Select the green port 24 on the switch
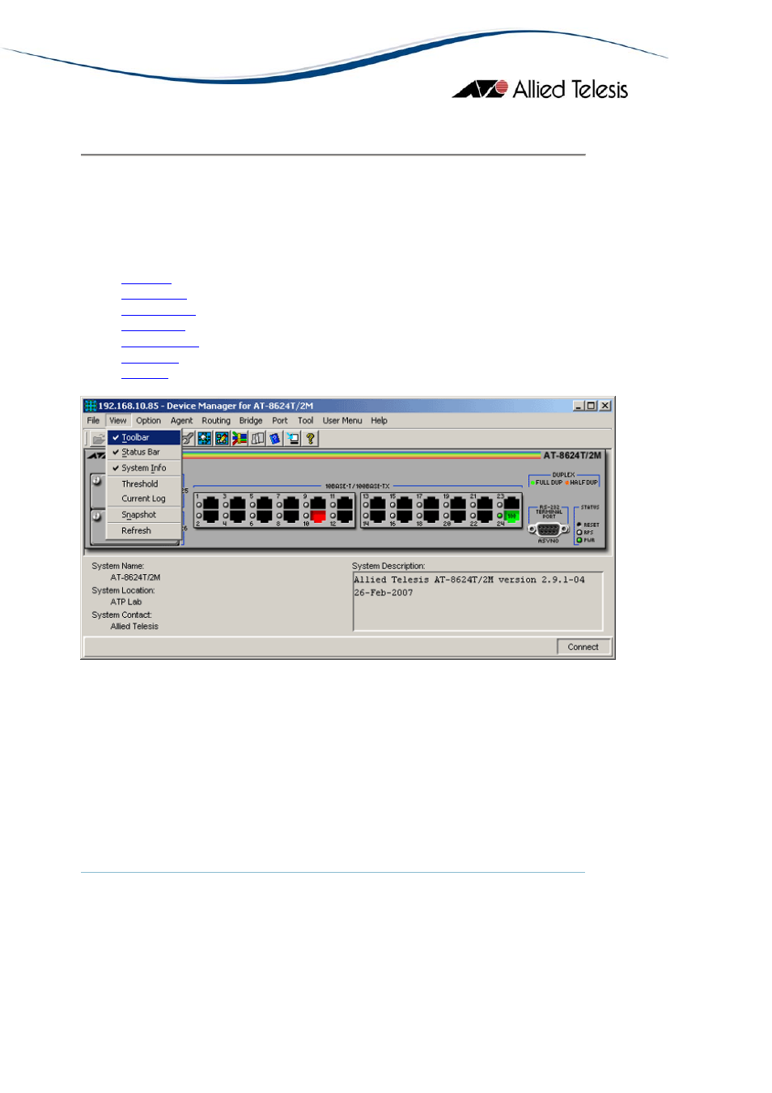This screenshot has height=1093, width=772. pos(512,516)
